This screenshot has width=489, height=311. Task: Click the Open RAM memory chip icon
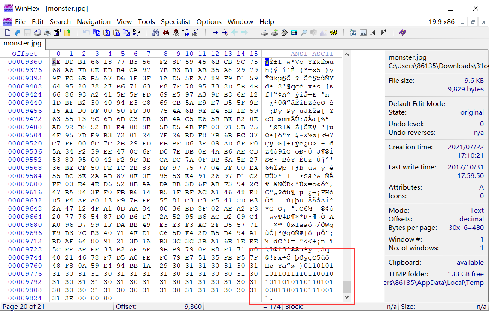(x=284, y=33)
